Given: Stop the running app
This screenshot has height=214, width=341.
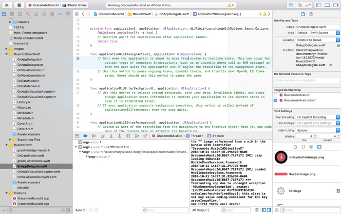Looking at the screenshot, I should (x=19, y=5).
